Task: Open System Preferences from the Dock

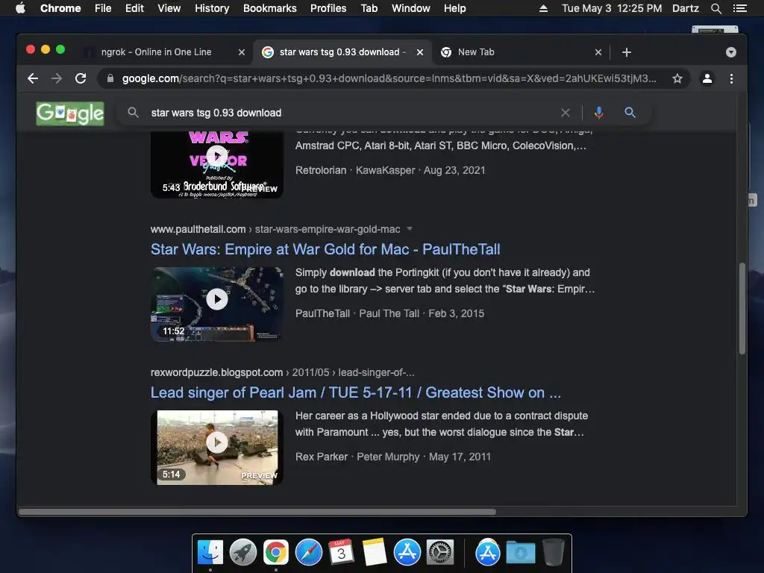Action: [440, 553]
